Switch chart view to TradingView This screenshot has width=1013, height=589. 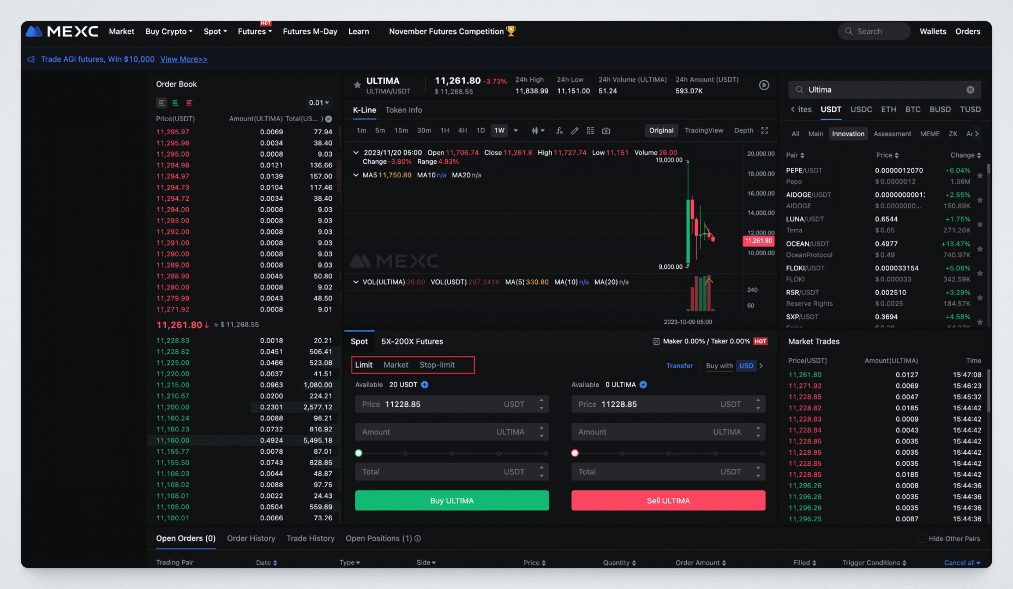[x=703, y=131]
